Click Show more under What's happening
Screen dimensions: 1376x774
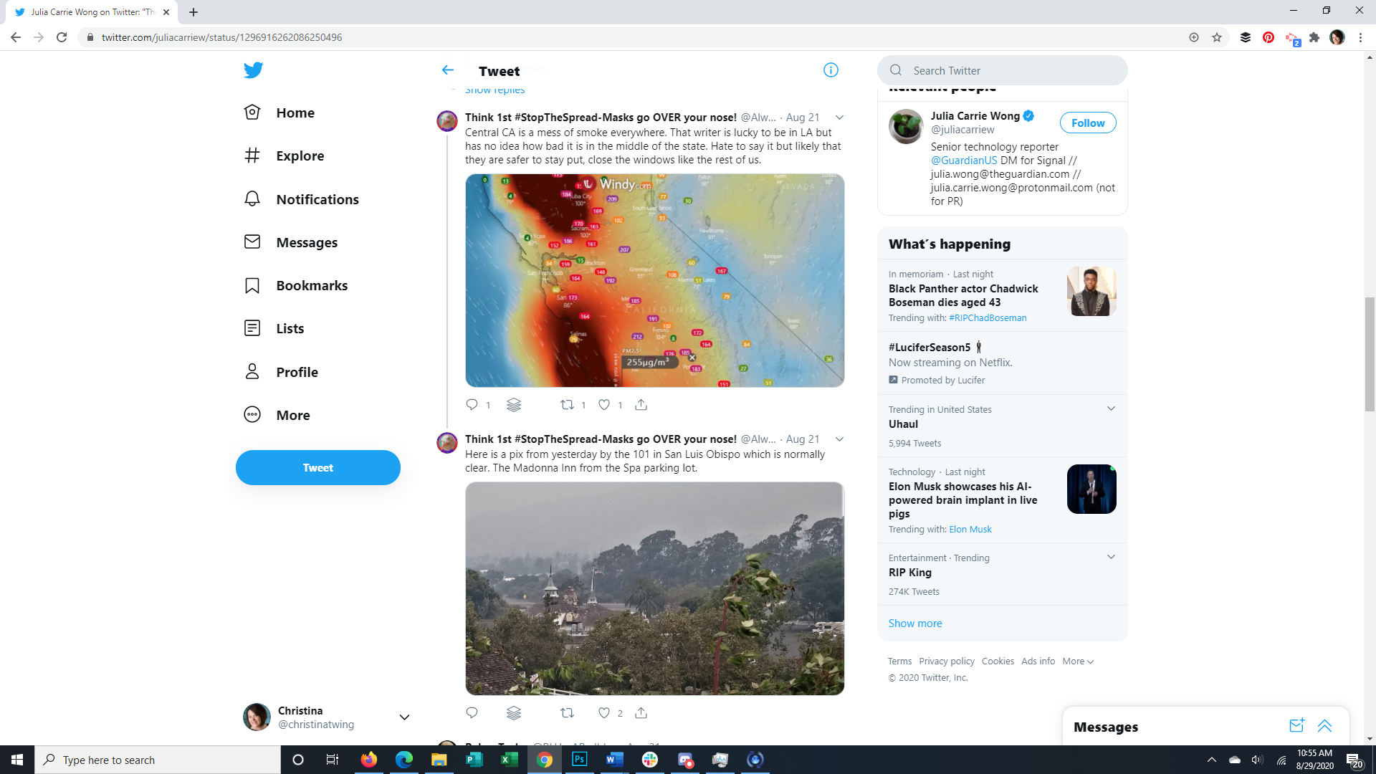[x=915, y=623]
